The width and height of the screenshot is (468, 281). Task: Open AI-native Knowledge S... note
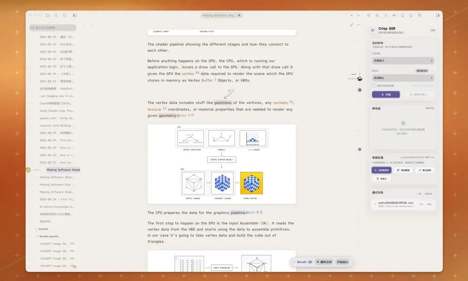57,207
